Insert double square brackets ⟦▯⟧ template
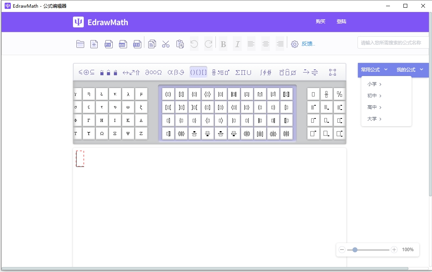This screenshot has height=272, width=432. 286,94
